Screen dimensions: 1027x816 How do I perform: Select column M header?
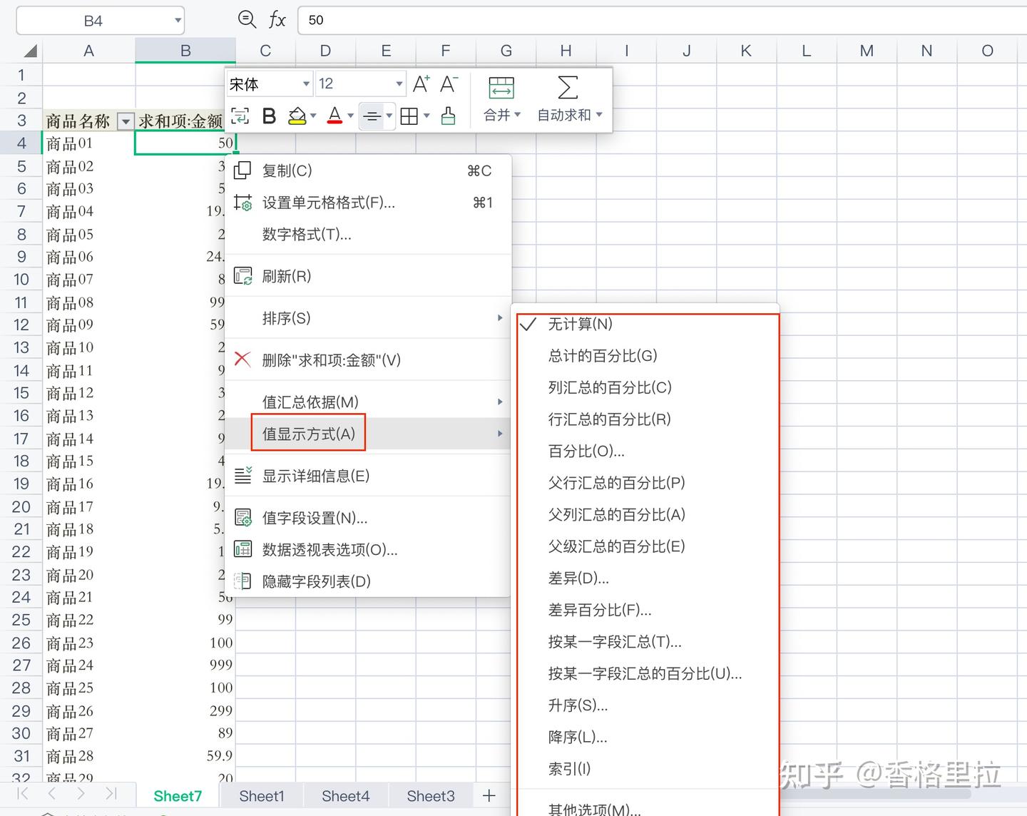(867, 51)
